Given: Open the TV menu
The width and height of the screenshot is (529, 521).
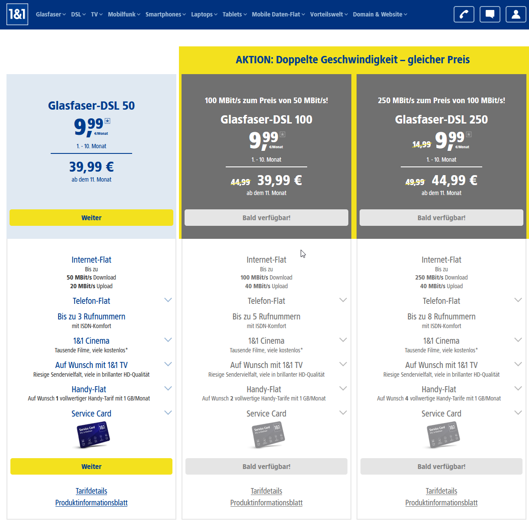Looking at the screenshot, I should (x=97, y=14).
